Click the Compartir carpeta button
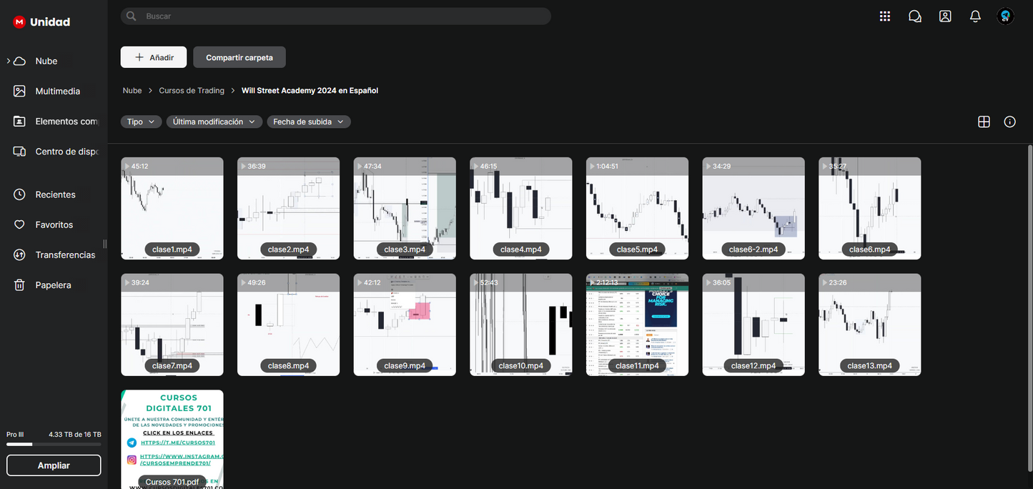The width and height of the screenshot is (1033, 489). pyautogui.click(x=239, y=57)
